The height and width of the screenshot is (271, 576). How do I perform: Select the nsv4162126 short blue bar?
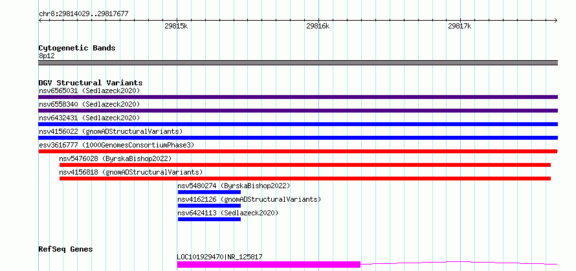click(209, 206)
